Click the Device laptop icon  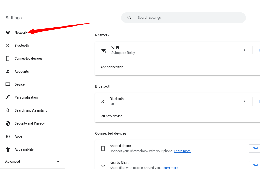coord(8,84)
